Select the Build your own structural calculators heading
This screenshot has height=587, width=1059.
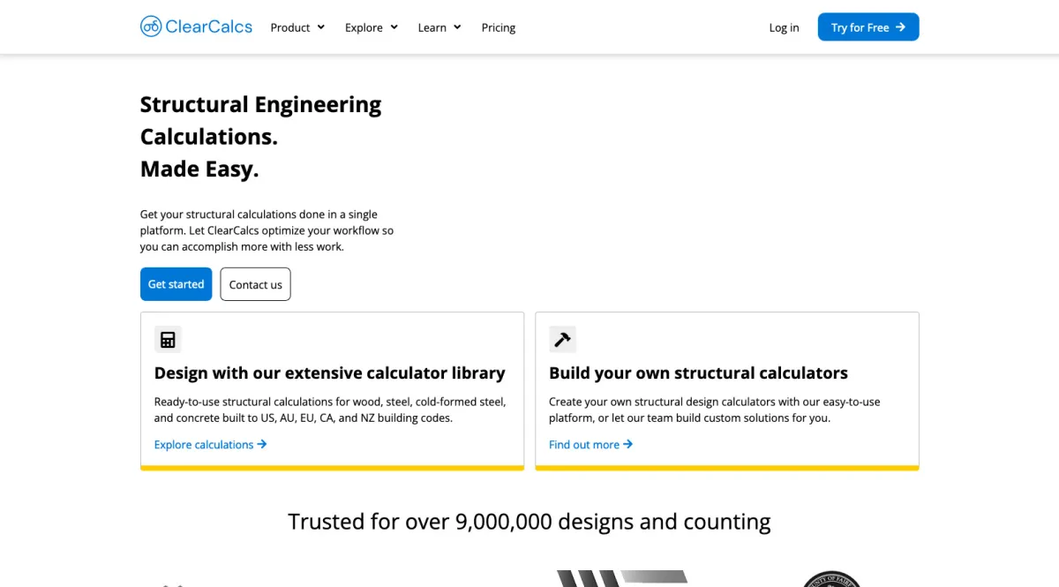(698, 373)
